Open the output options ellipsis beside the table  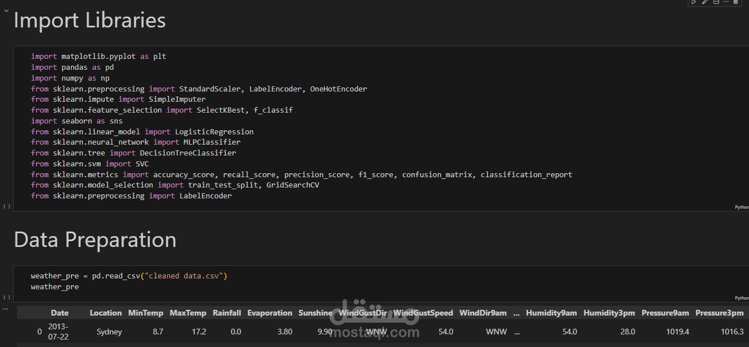tap(5, 309)
